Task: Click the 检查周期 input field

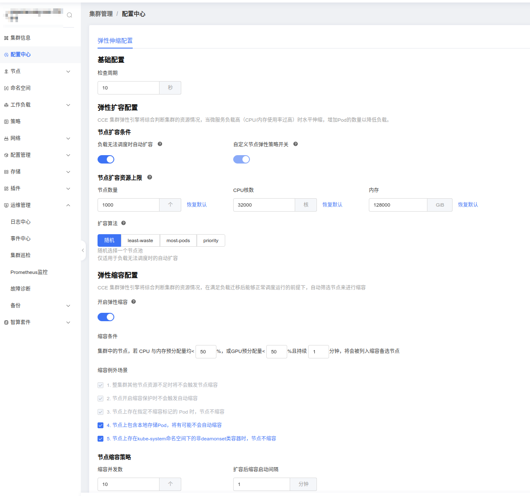Action: point(128,88)
